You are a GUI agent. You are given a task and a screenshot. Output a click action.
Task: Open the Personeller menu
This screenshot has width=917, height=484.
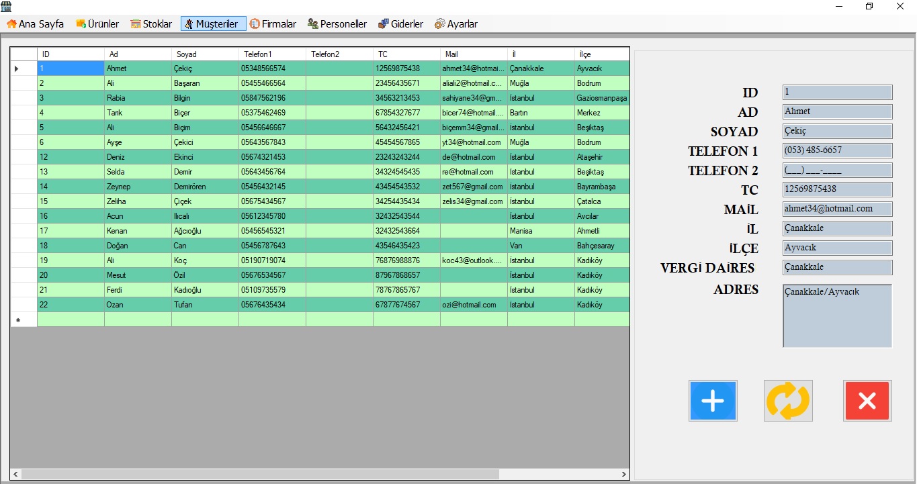tap(337, 24)
